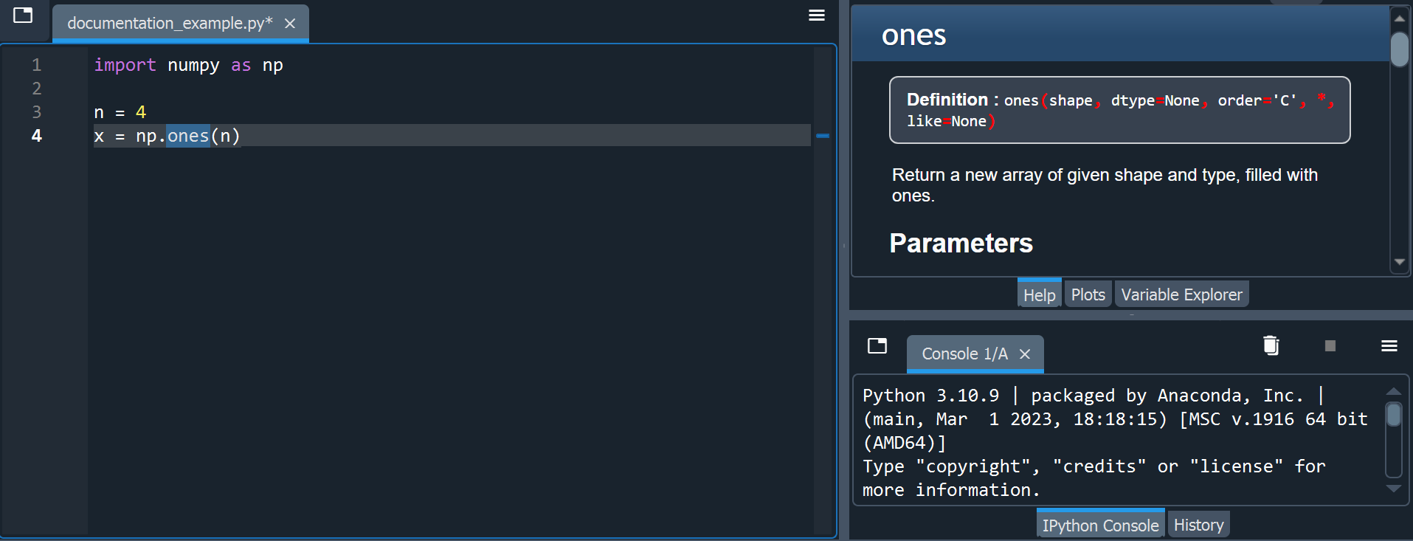
Task: Switch to the Plots tab
Action: 1088,294
